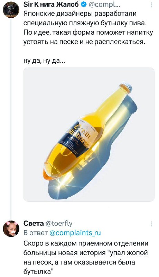The image size is (159, 277).
Task: Click the "ну да, ну да..." line
Action: (x=45, y=61)
